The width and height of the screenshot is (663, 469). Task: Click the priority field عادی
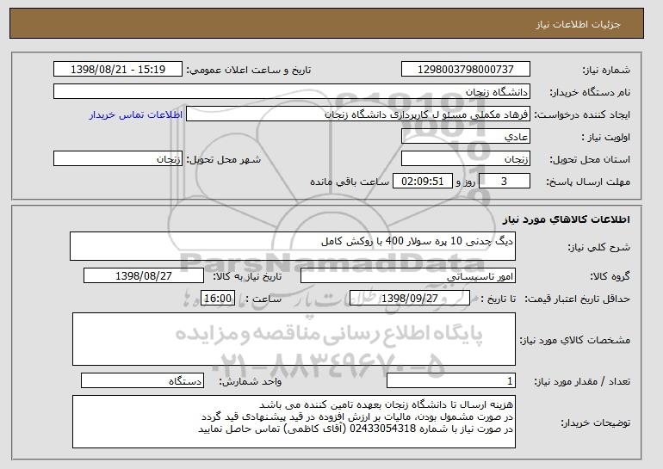[466, 137]
